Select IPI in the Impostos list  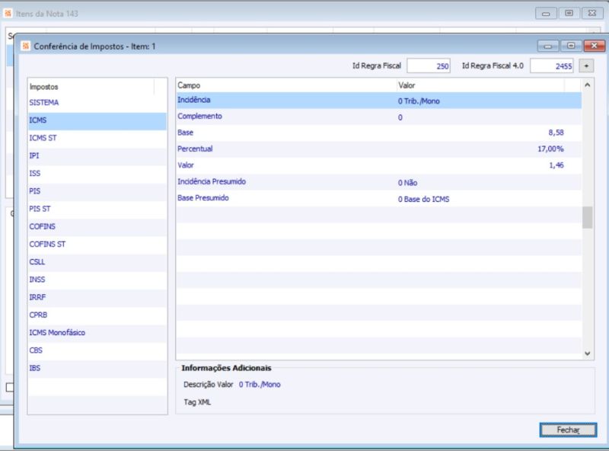[97, 155]
